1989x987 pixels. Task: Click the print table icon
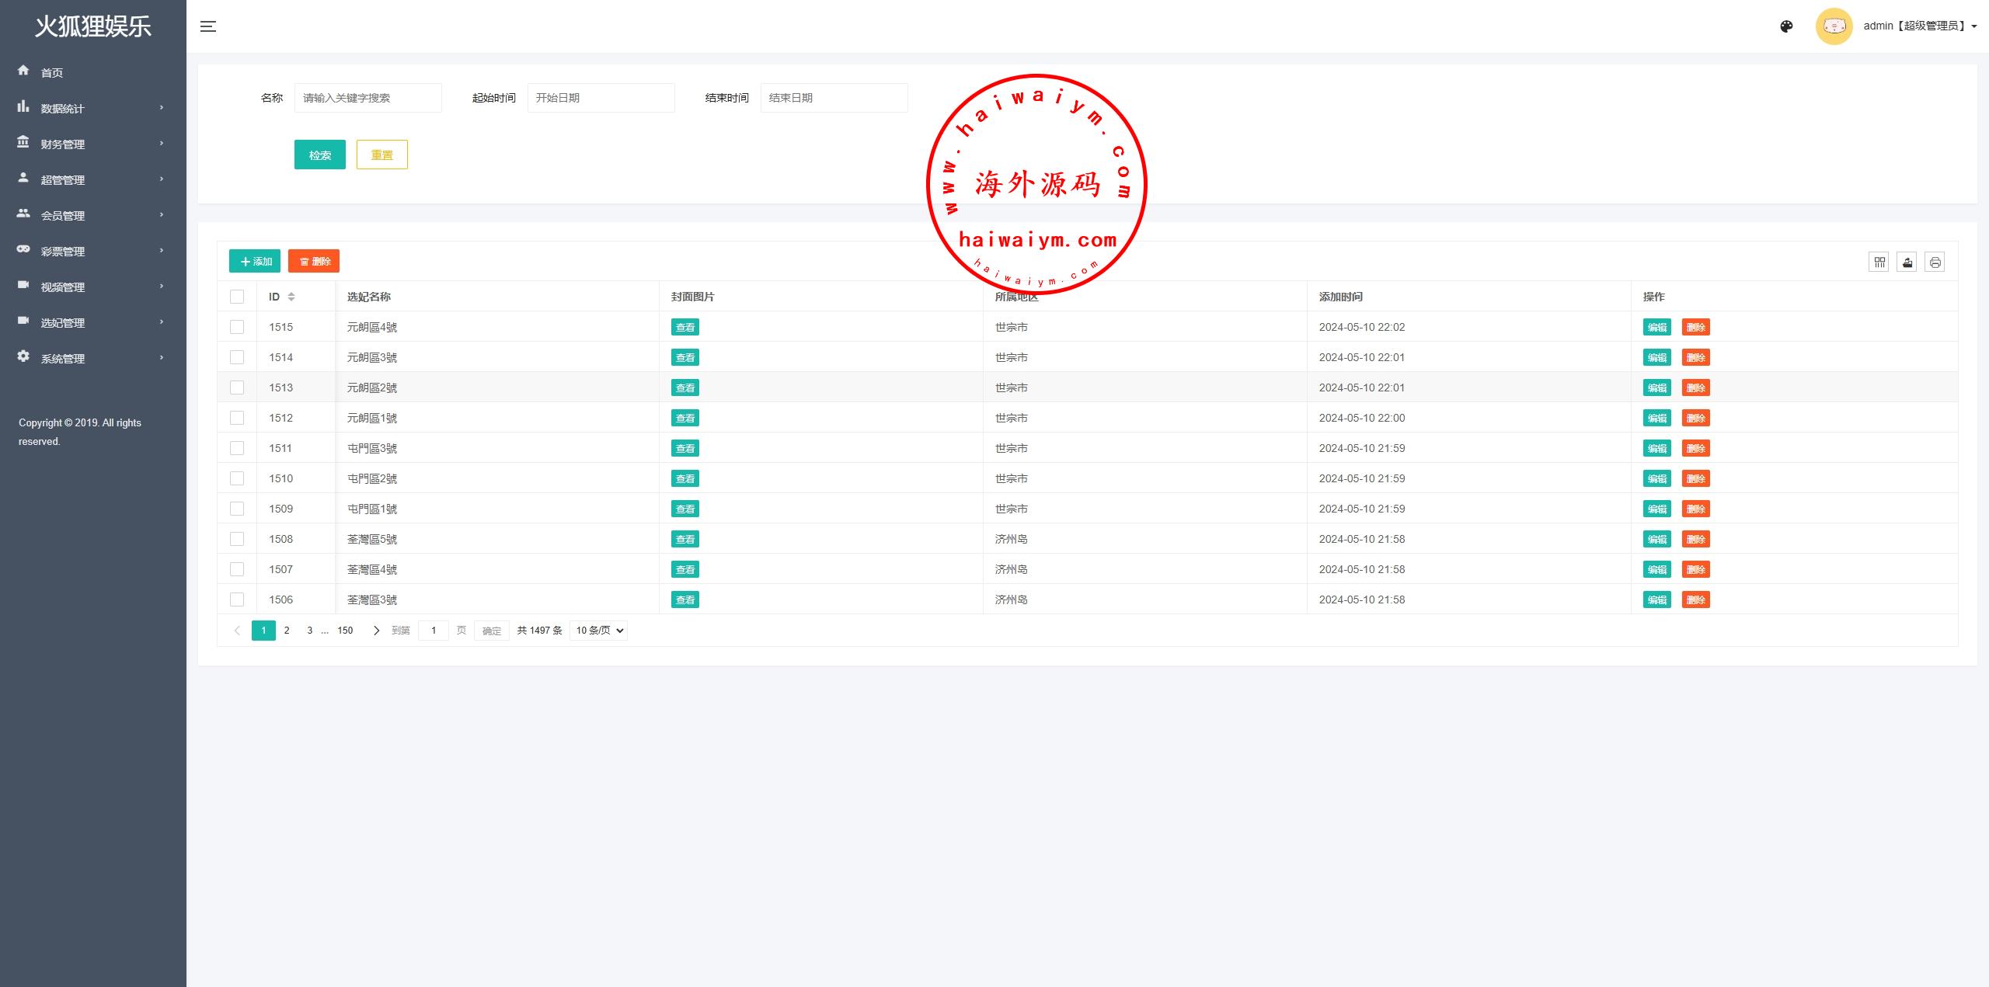pos(1935,262)
